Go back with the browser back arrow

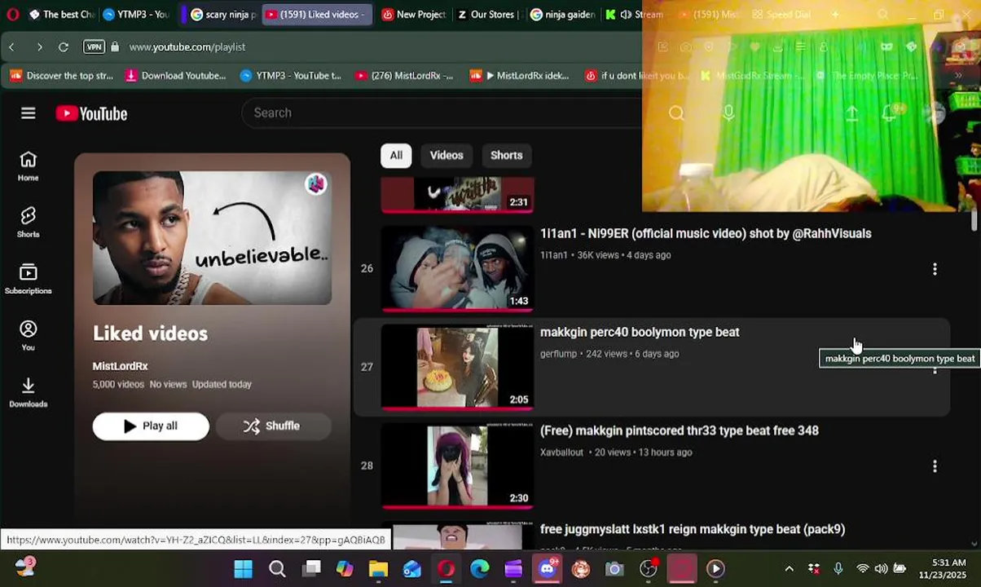pos(12,47)
